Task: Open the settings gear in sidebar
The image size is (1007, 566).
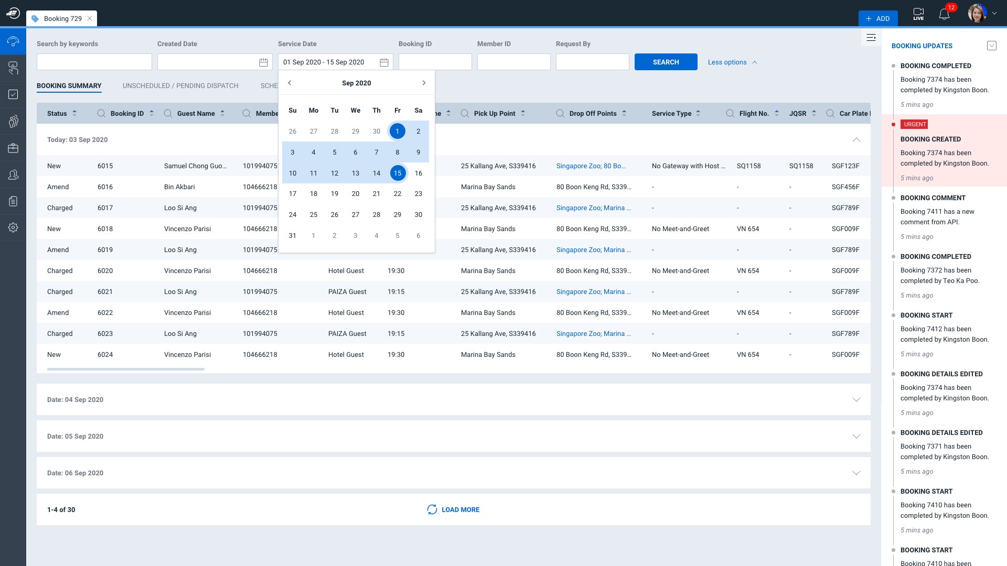Action: click(13, 227)
